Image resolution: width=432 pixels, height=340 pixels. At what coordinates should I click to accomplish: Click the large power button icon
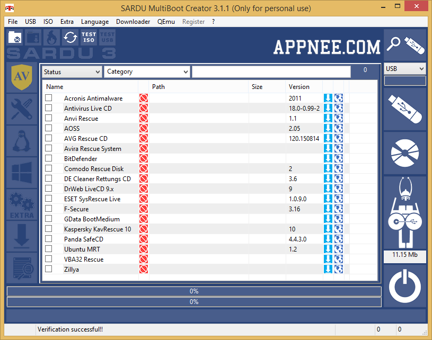pos(405,287)
